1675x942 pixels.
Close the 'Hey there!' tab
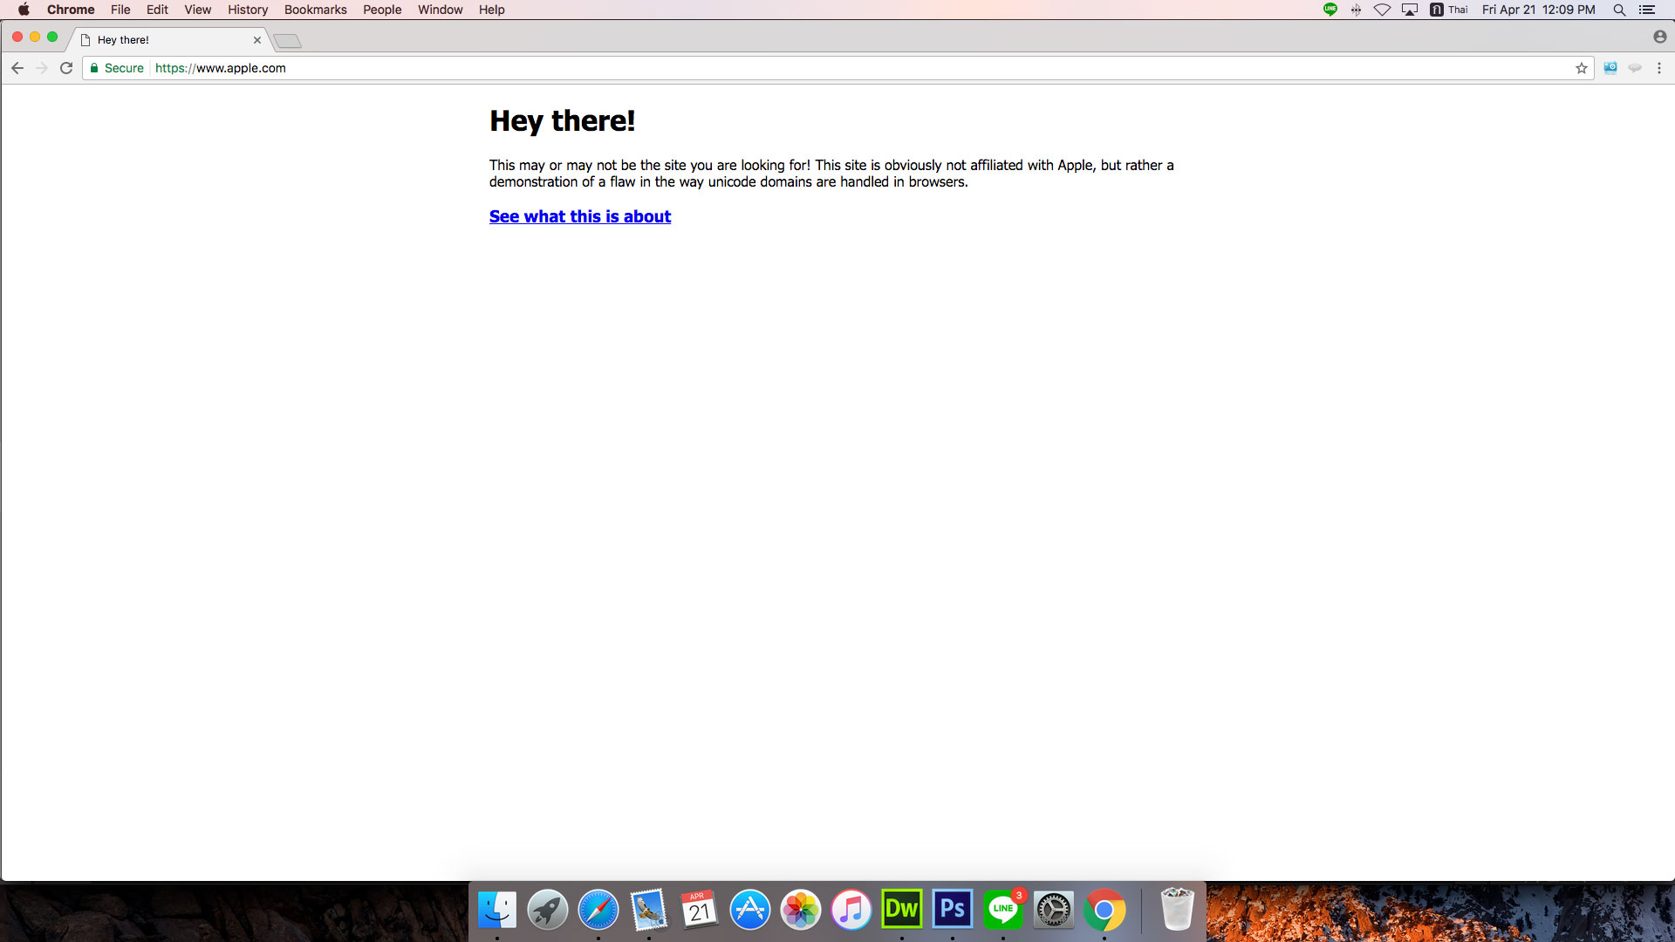257,40
